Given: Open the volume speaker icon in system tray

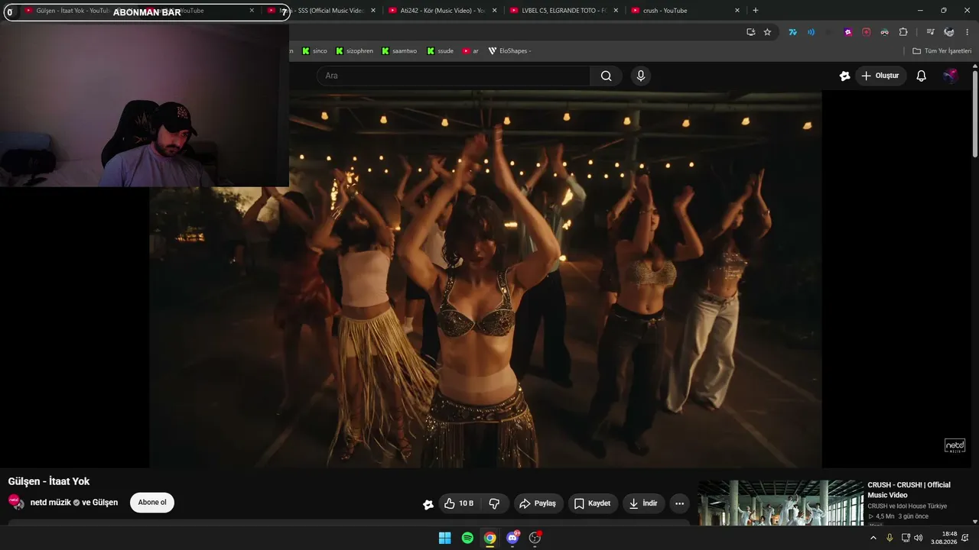Looking at the screenshot, I should pyautogui.click(x=918, y=538).
